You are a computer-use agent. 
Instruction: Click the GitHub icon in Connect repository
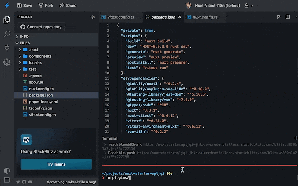(23, 27)
